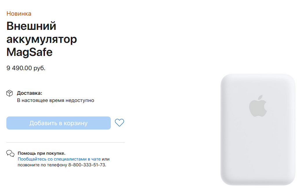Click the word 'или' after the chat link
The width and height of the screenshot is (304, 193).
tap(106, 159)
